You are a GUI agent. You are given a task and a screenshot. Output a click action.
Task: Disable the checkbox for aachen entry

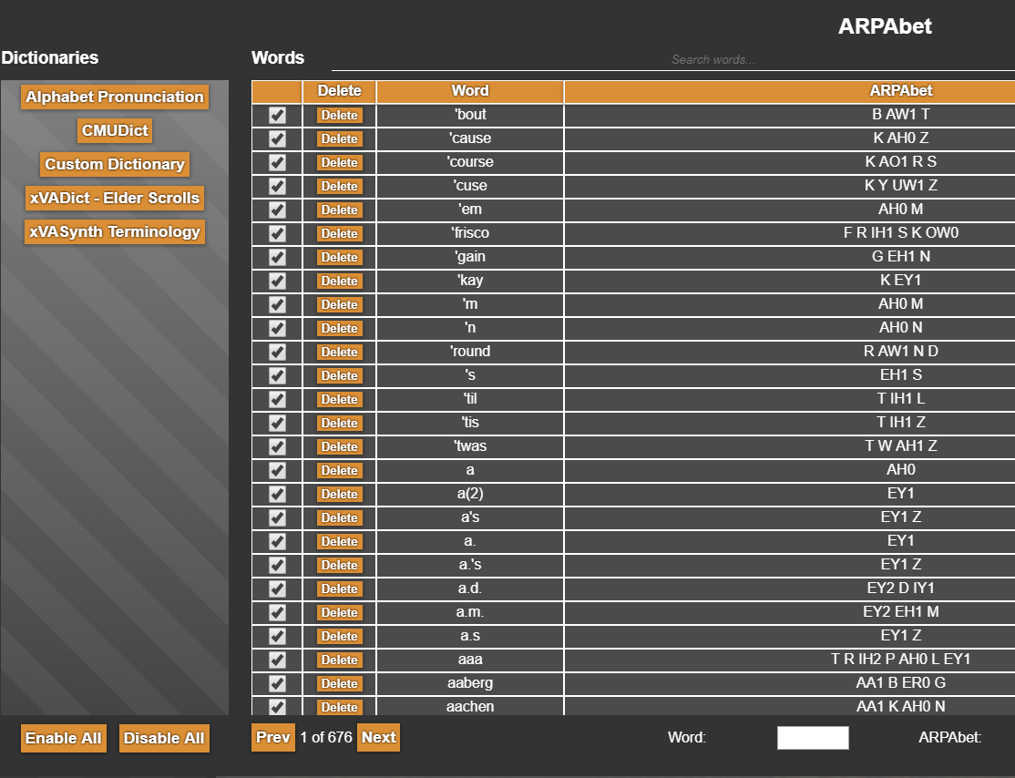click(278, 707)
